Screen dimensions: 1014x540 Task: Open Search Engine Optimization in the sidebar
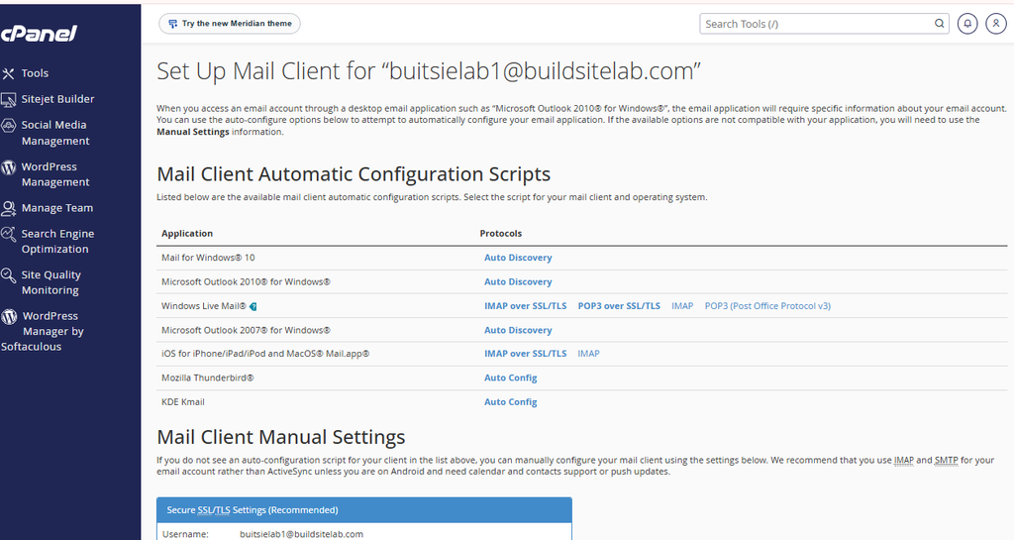click(57, 241)
